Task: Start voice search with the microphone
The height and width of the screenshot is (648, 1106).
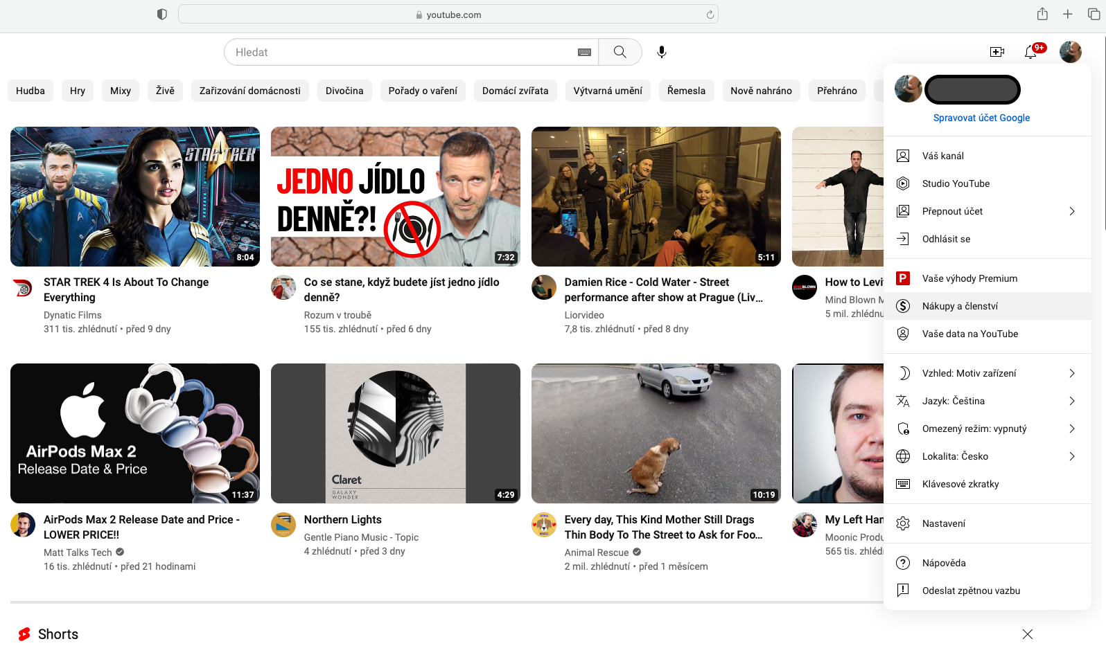Action: coord(662,52)
